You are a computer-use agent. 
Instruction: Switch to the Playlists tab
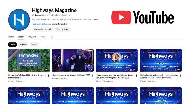[32, 37]
